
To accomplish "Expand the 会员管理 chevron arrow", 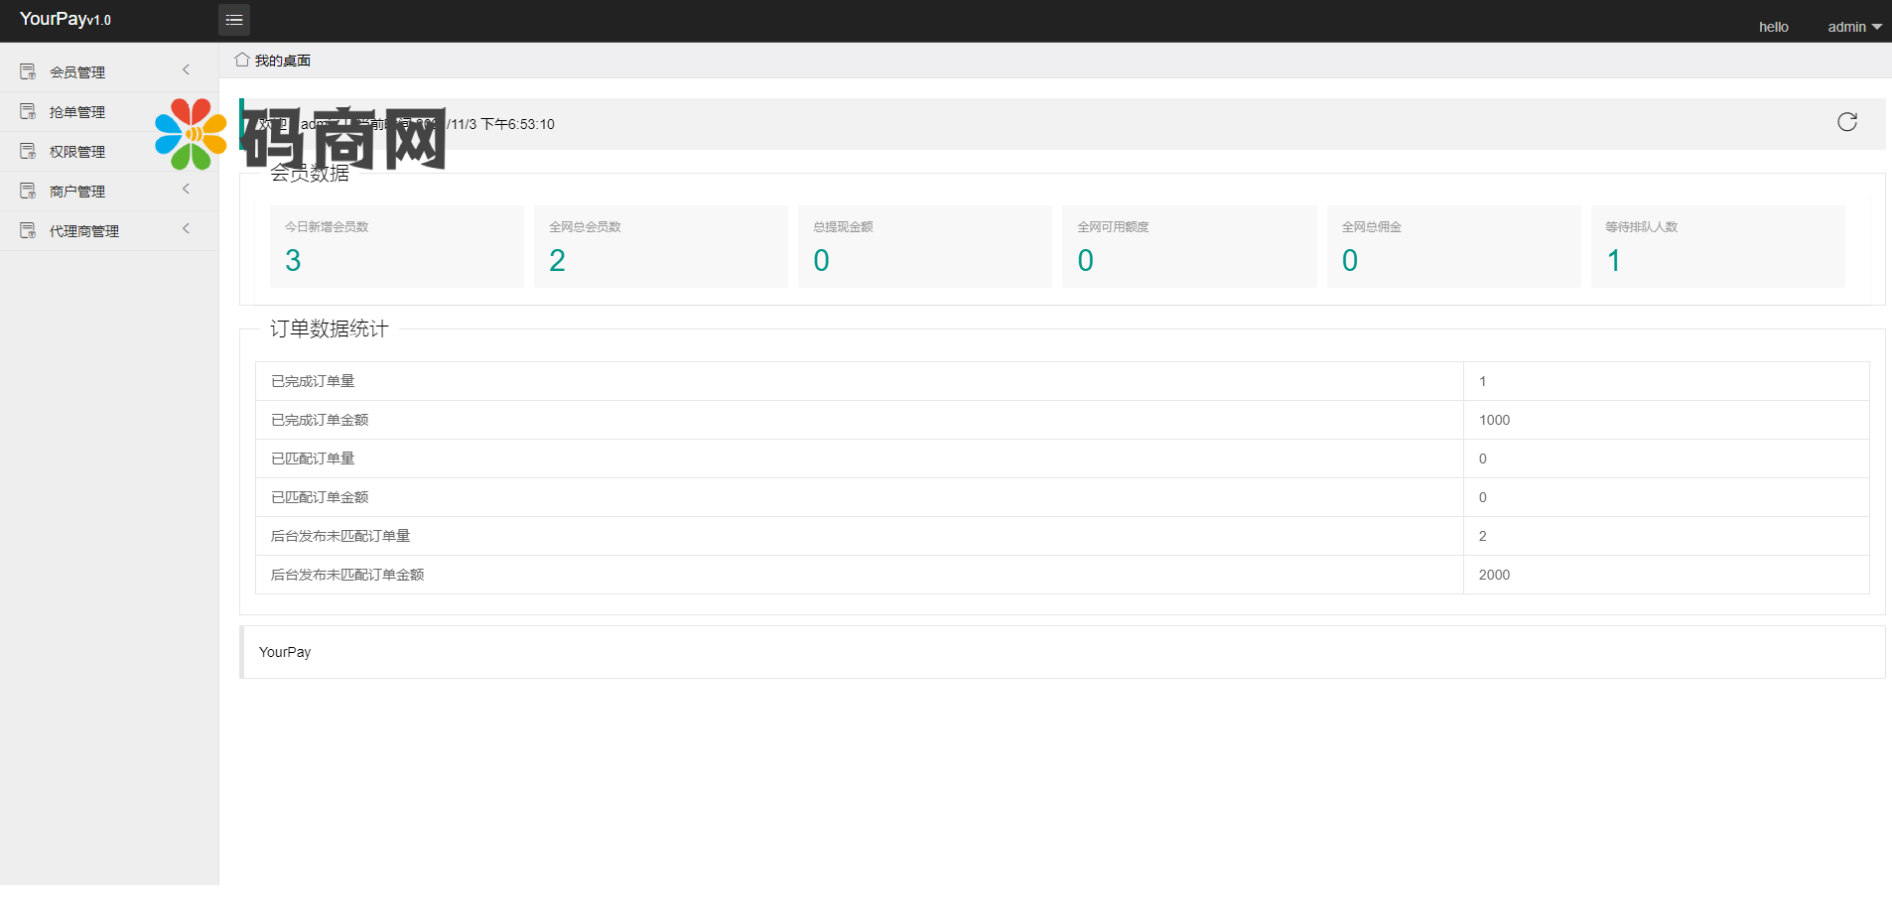I will (186, 69).
